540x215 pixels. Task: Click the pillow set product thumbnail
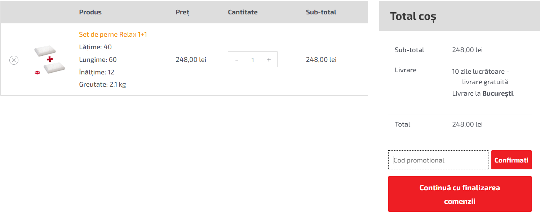point(50,60)
